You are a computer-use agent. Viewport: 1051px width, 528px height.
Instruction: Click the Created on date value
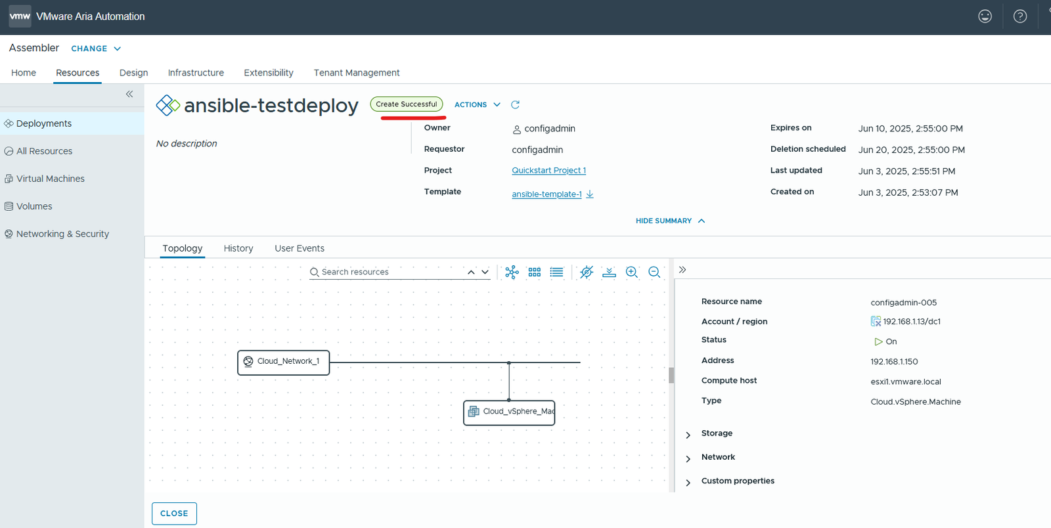point(908,192)
